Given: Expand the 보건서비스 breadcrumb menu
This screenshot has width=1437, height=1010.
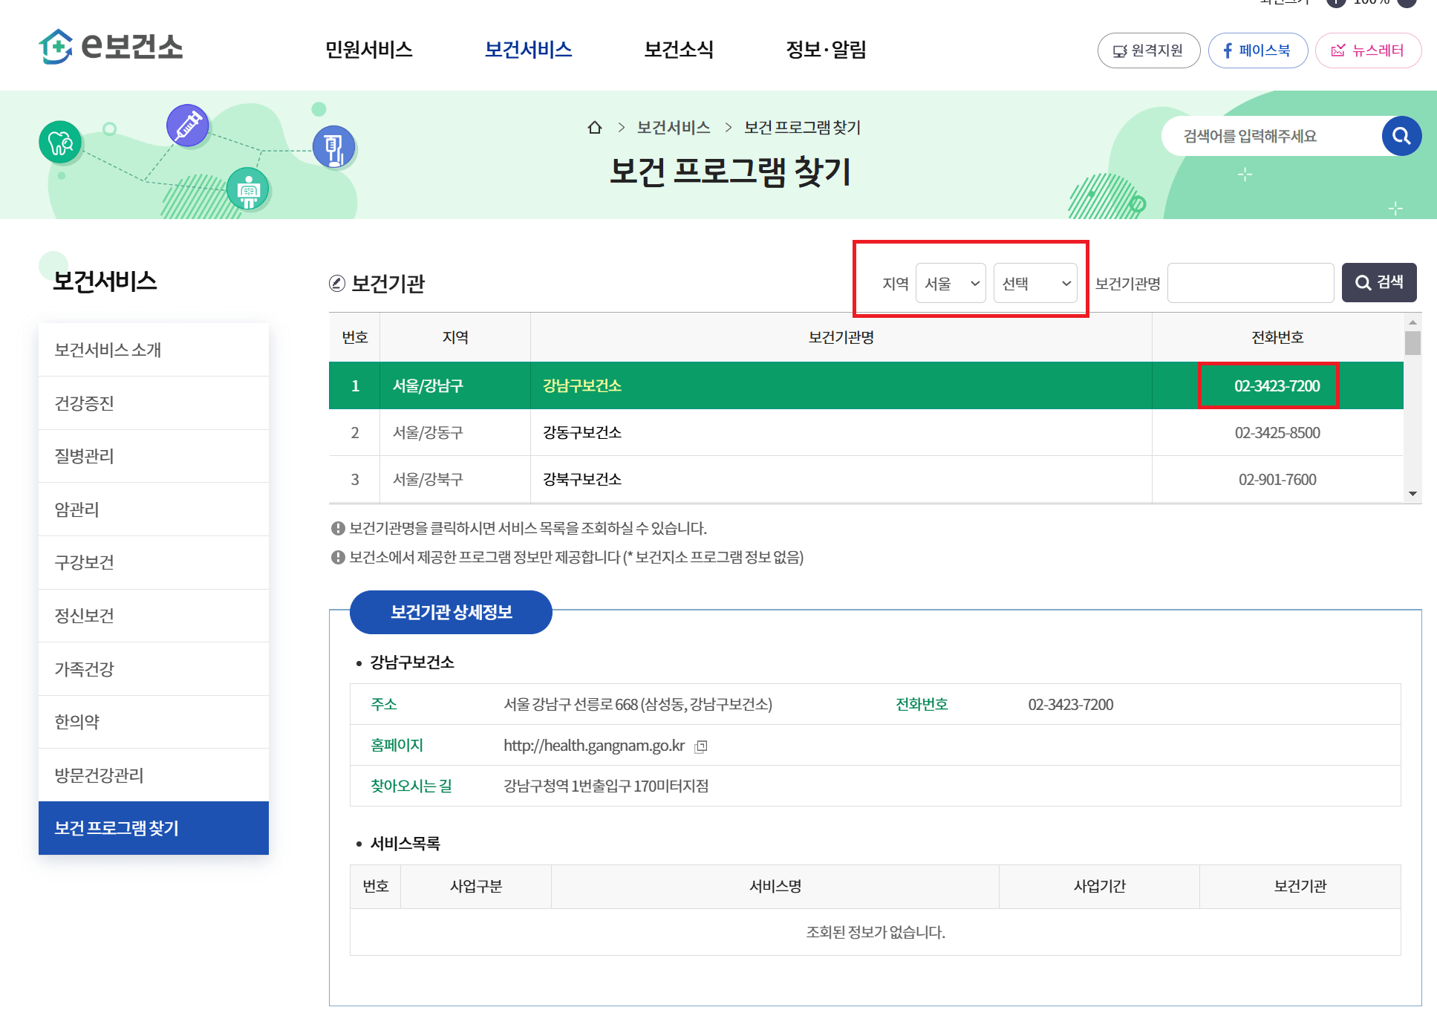Looking at the screenshot, I should pos(672,127).
